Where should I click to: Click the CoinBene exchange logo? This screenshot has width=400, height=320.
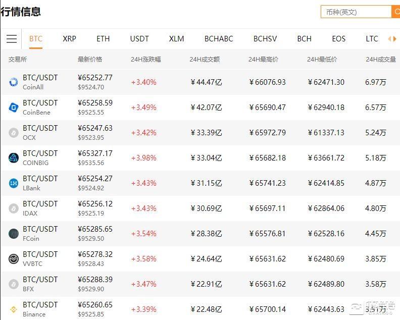point(14,108)
